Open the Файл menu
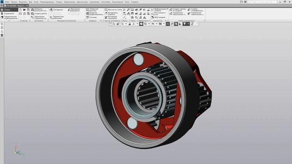 click(x=7, y=2)
